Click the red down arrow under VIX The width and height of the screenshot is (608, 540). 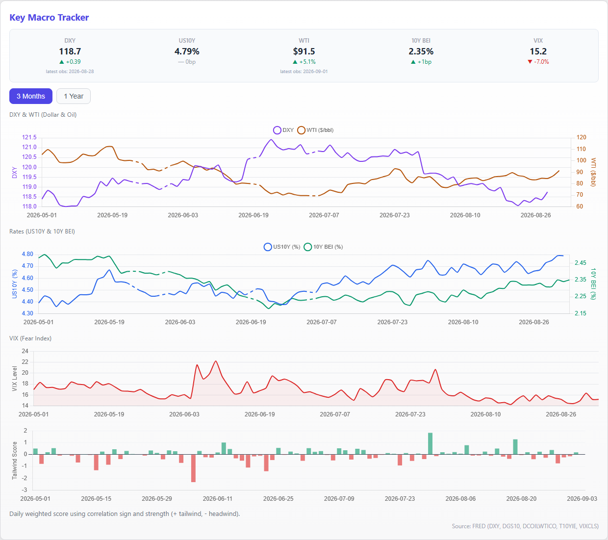530,62
